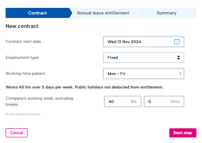Click the 'New contract' heading
The image size is (202, 143).
click(x=22, y=26)
